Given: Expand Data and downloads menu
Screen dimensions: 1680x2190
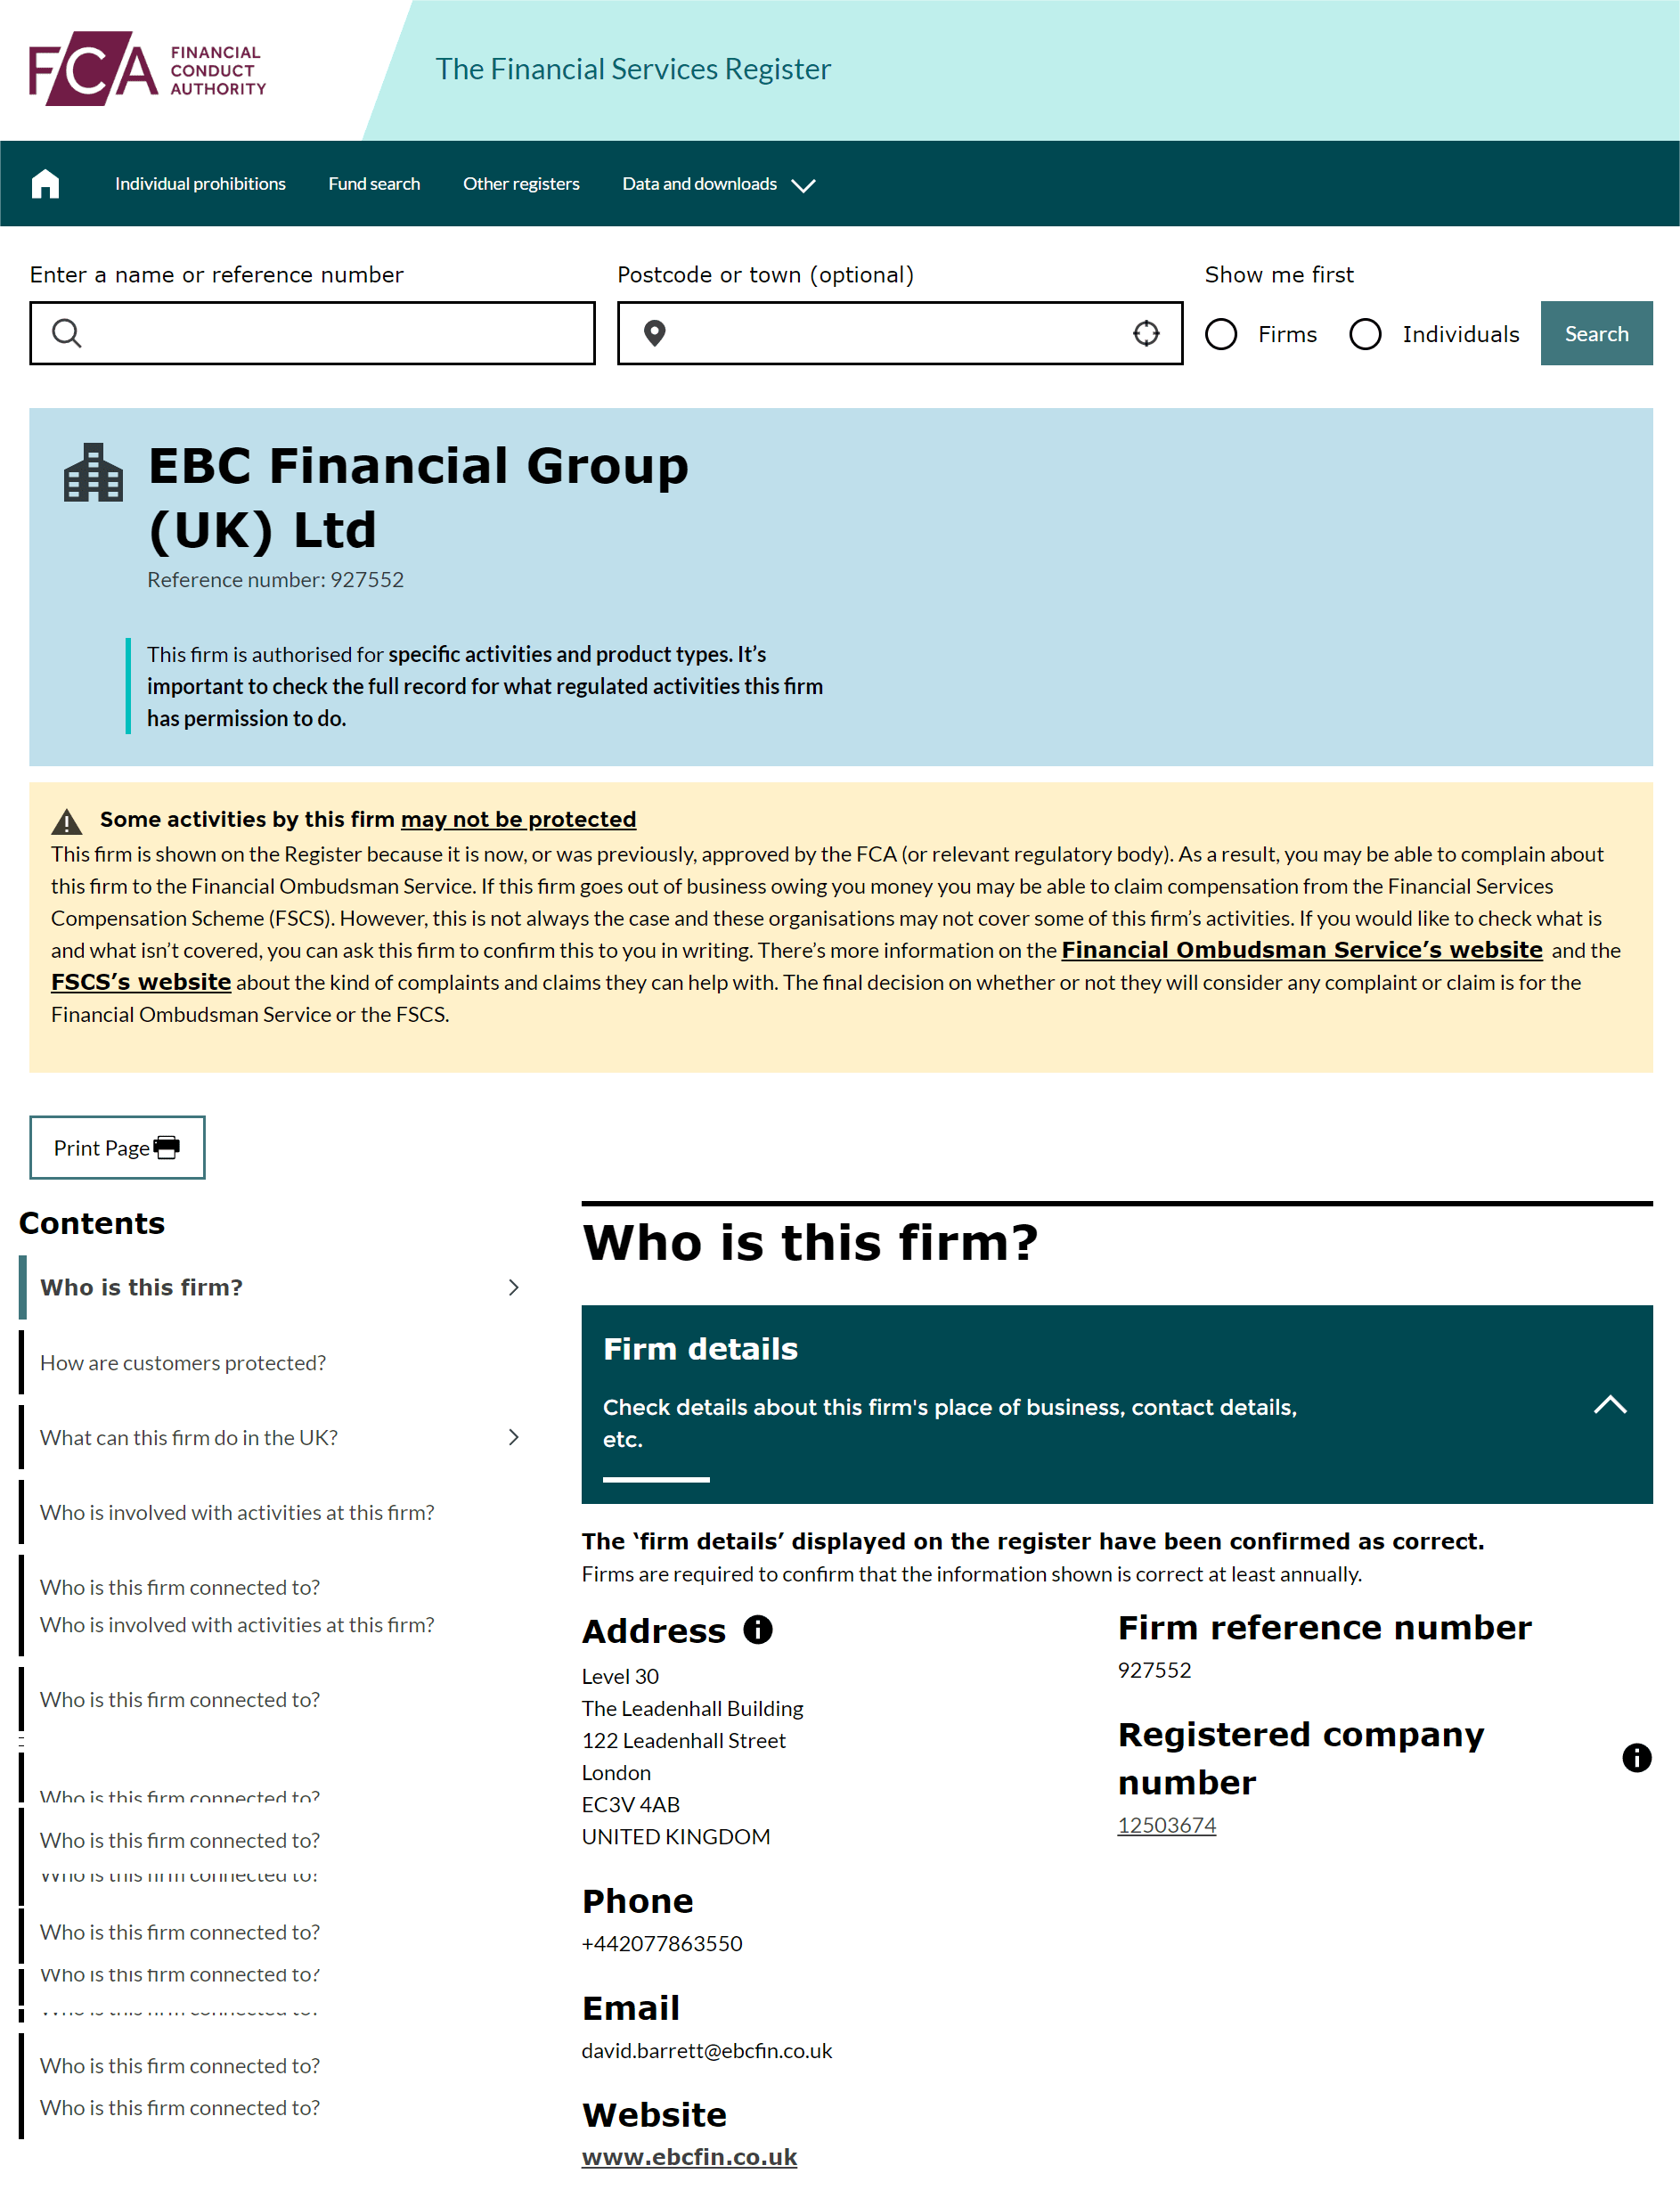Looking at the screenshot, I should 719,184.
